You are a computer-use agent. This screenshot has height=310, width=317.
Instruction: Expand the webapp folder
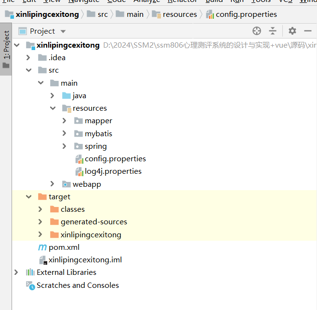[53, 184]
